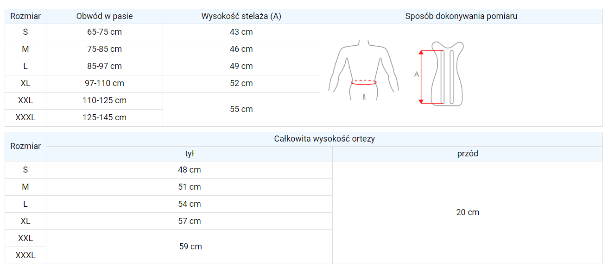The image size is (608, 272).
Task: Select the 'Wysokość stelaża (A)' header
Action: [x=241, y=16]
